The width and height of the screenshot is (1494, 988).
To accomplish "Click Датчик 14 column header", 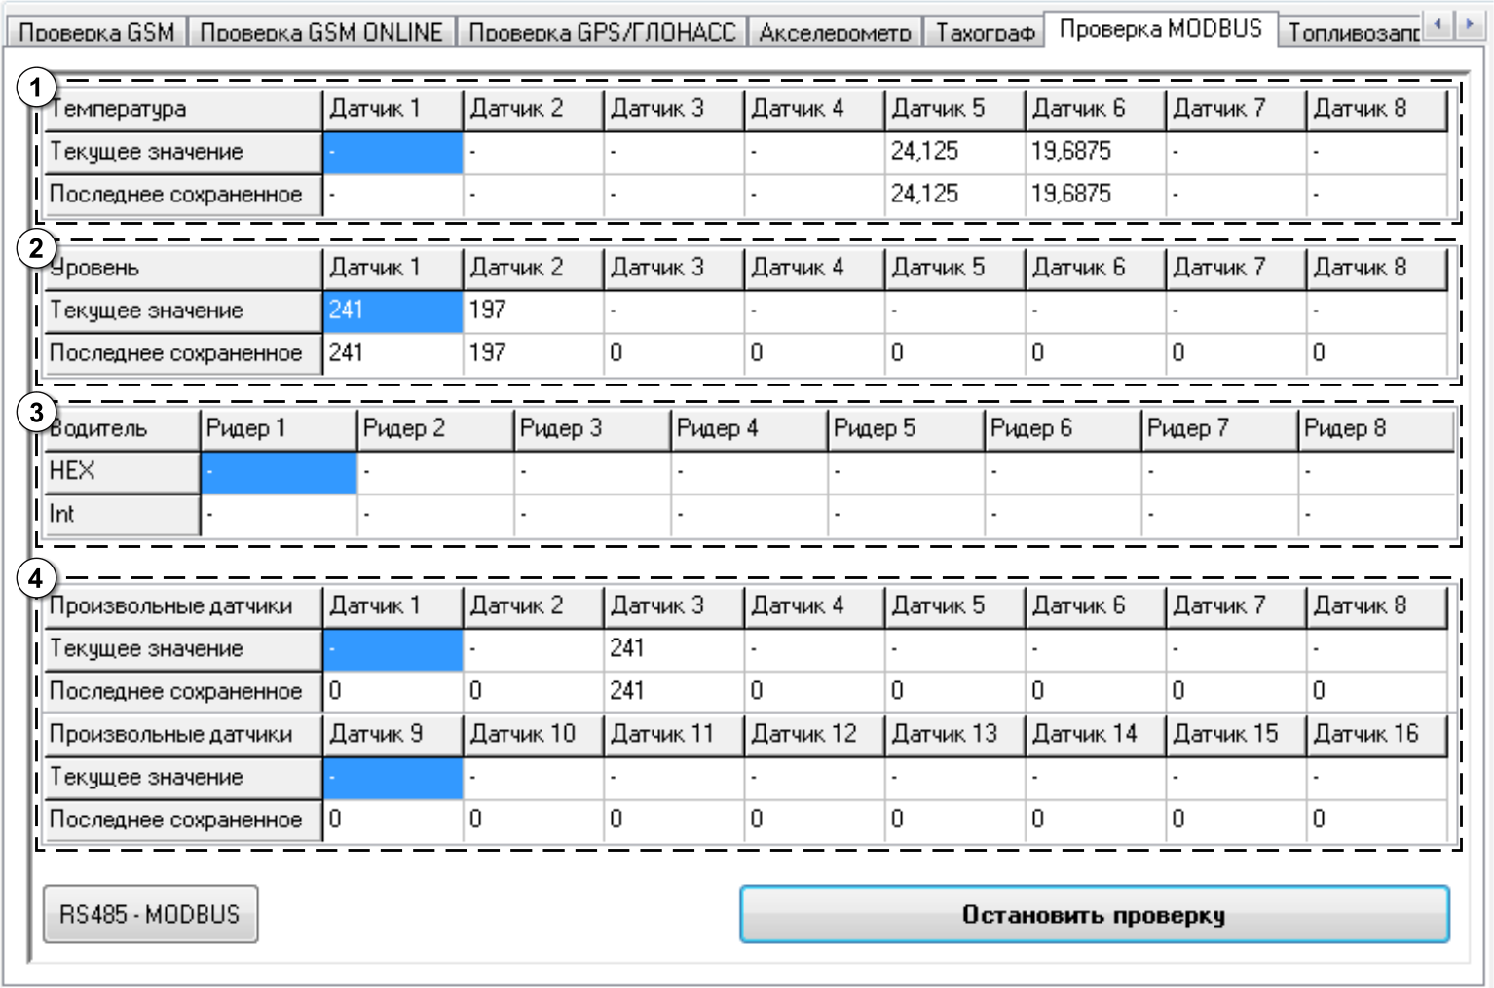I will coord(1095,734).
